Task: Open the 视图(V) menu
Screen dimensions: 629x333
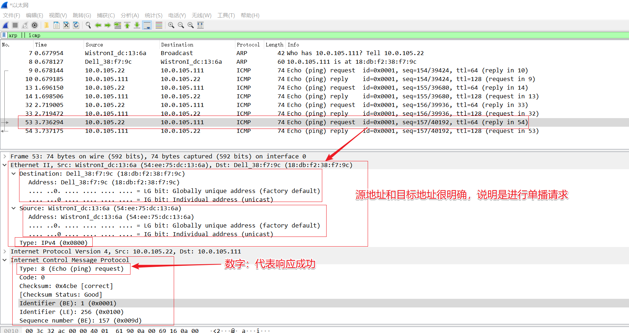Action: click(58, 15)
